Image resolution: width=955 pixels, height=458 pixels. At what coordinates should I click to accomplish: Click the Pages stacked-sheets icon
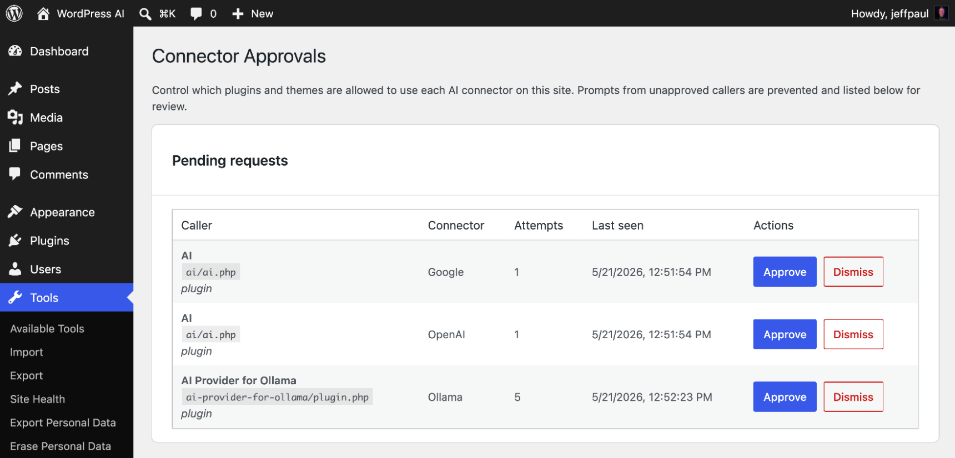point(16,146)
